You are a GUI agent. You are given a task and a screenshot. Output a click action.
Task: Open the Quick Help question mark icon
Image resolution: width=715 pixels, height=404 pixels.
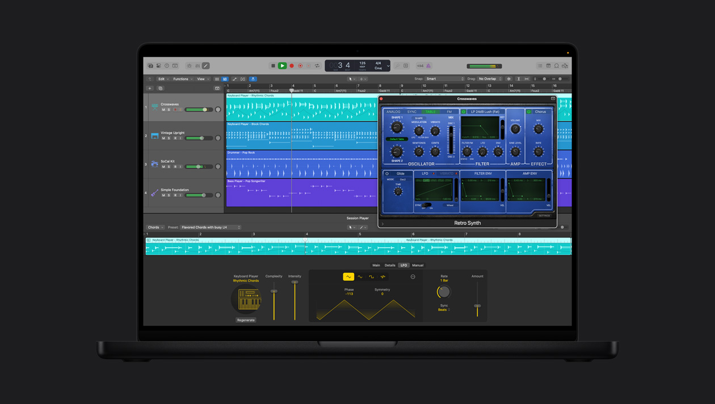[166, 66]
